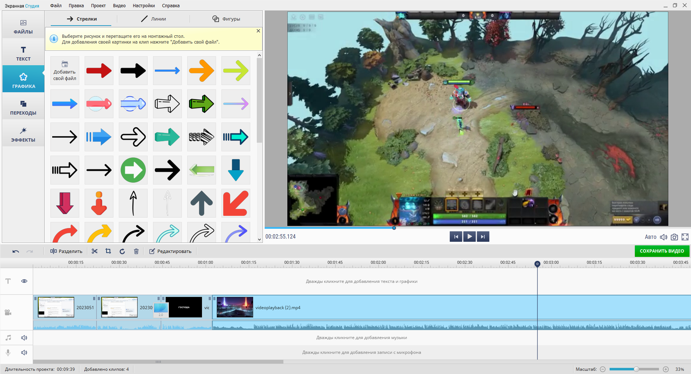Viewport: 691px width, 374px height.
Task: Open the Видео menu
Action: point(119,5)
